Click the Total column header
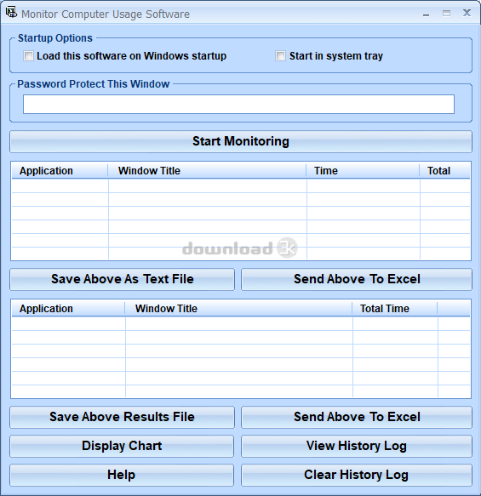Image resolution: width=481 pixels, height=496 pixels. click(x=444, y=171)
